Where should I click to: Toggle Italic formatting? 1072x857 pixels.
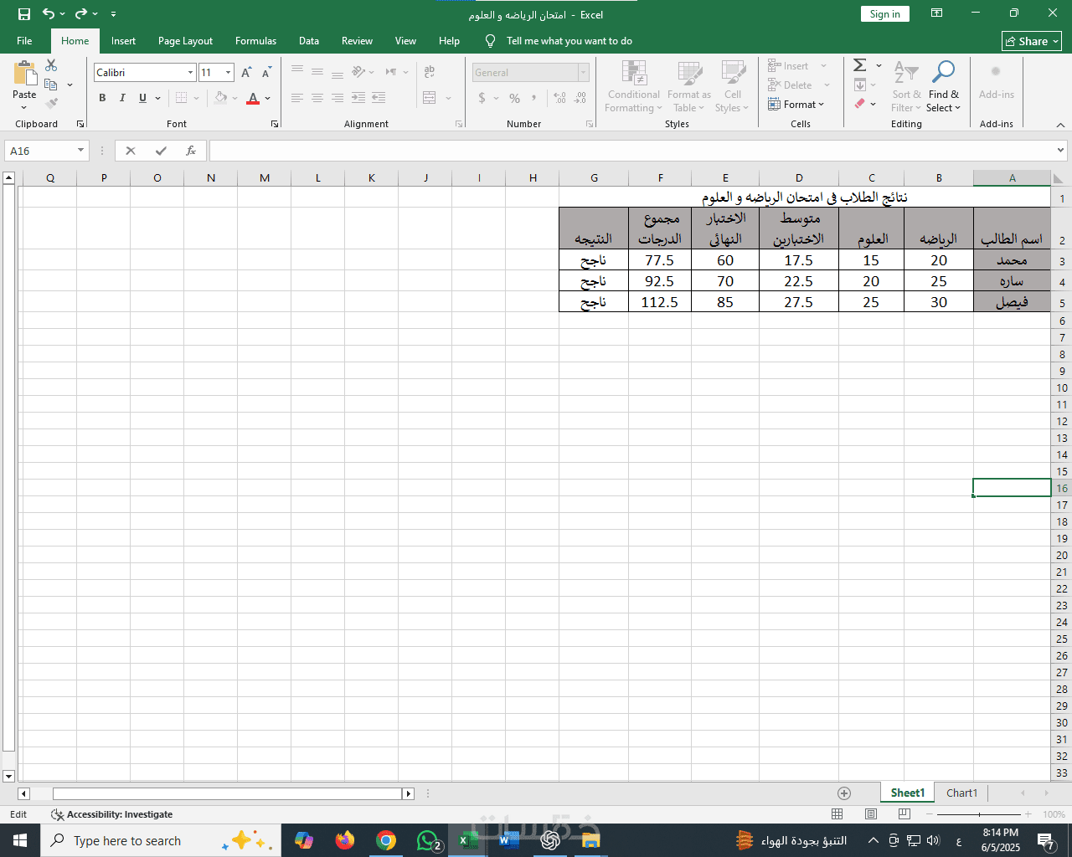click(122, 98)
